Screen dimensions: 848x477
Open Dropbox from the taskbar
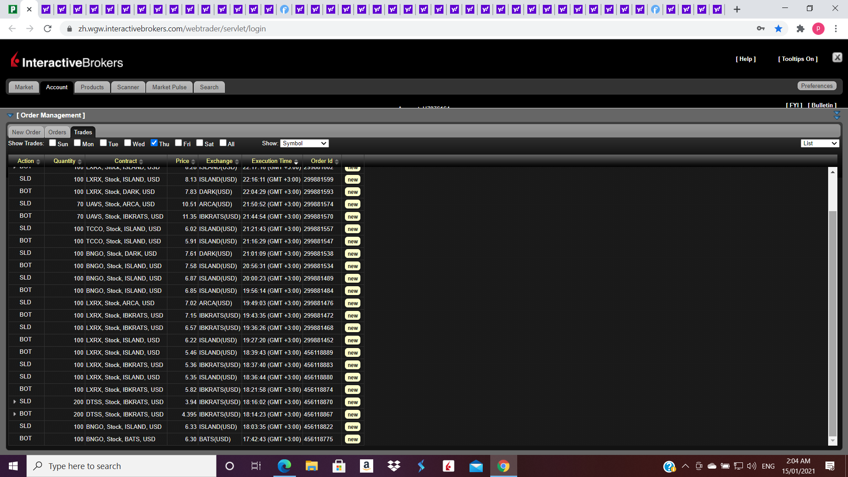click(x=394, y=466)
